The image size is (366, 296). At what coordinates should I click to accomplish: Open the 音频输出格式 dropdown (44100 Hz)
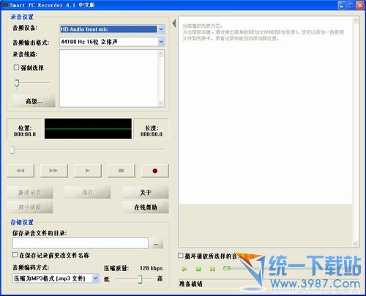pos(161,42)
